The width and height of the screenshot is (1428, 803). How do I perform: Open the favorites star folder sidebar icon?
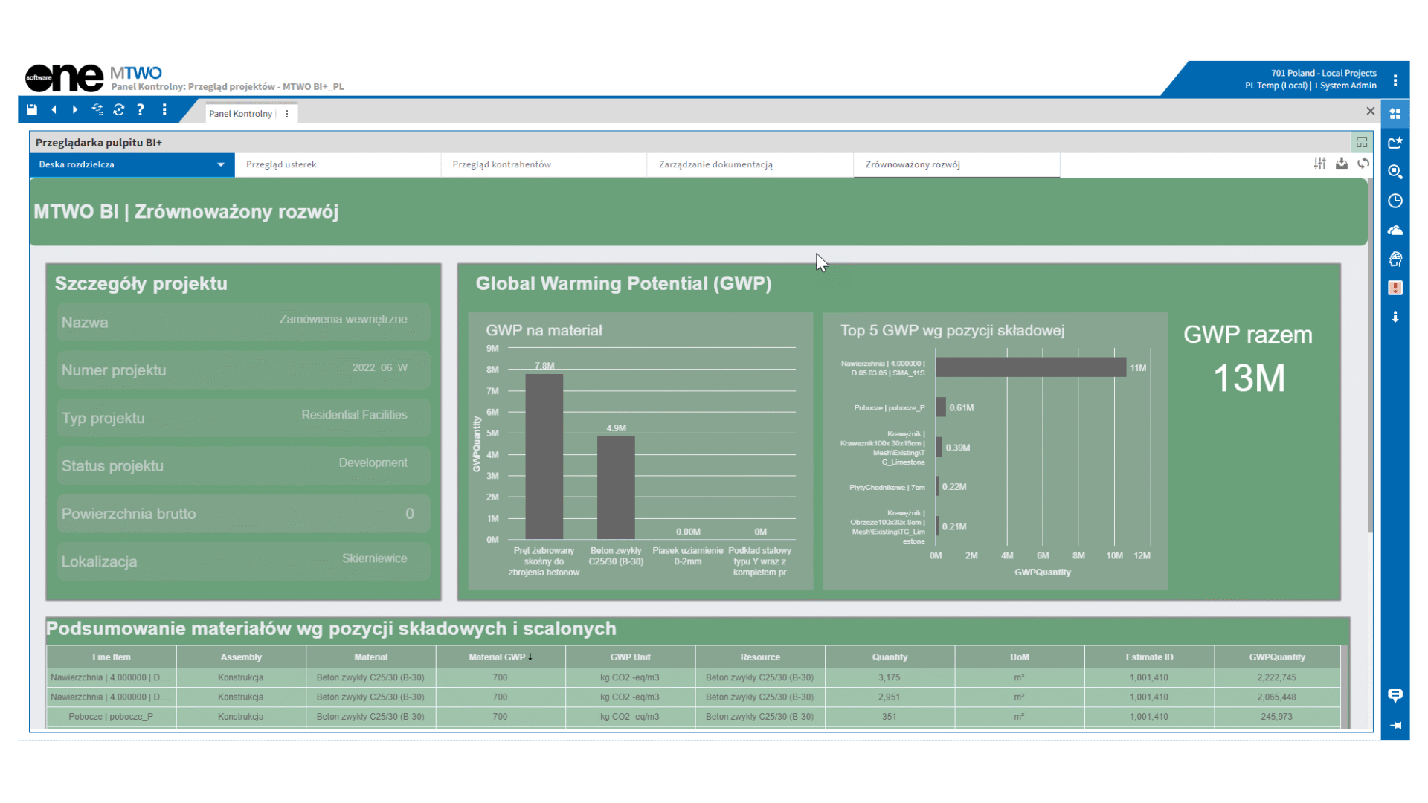(1395, 143)
